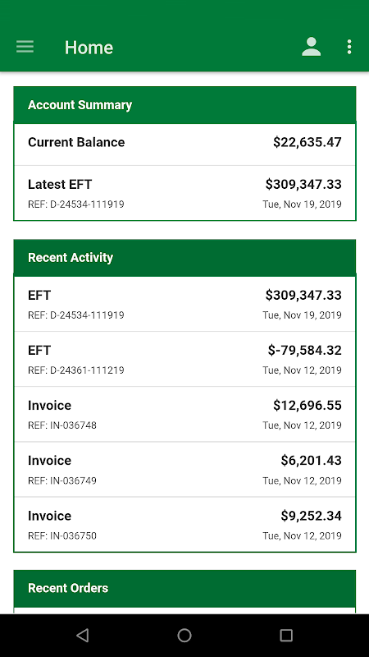Open invoice IN-036750
The height and width of the screenshot is (657, 369).
pos(184,525)
